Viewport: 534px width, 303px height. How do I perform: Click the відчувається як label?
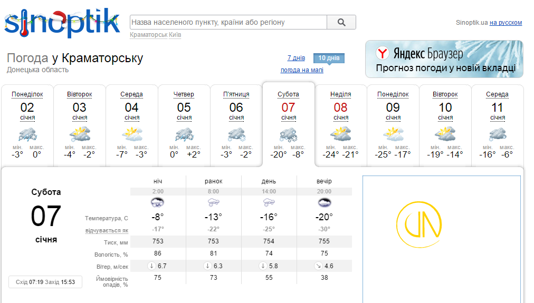pyautogui.click(x=107, y=231)
